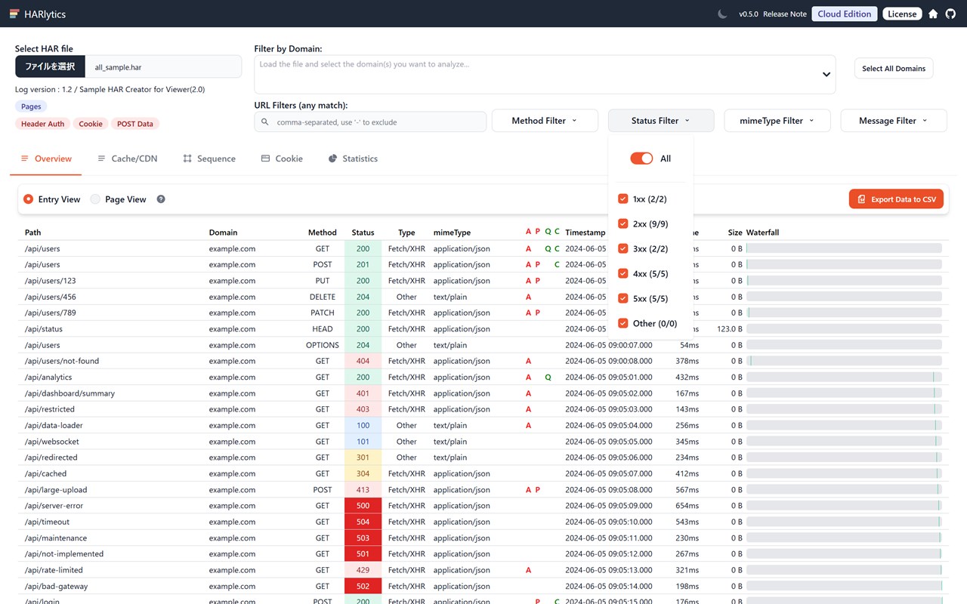This screenshot has width=967, height=604.
Task: Toggle dark mode moon icon
Action: (722, 14)
